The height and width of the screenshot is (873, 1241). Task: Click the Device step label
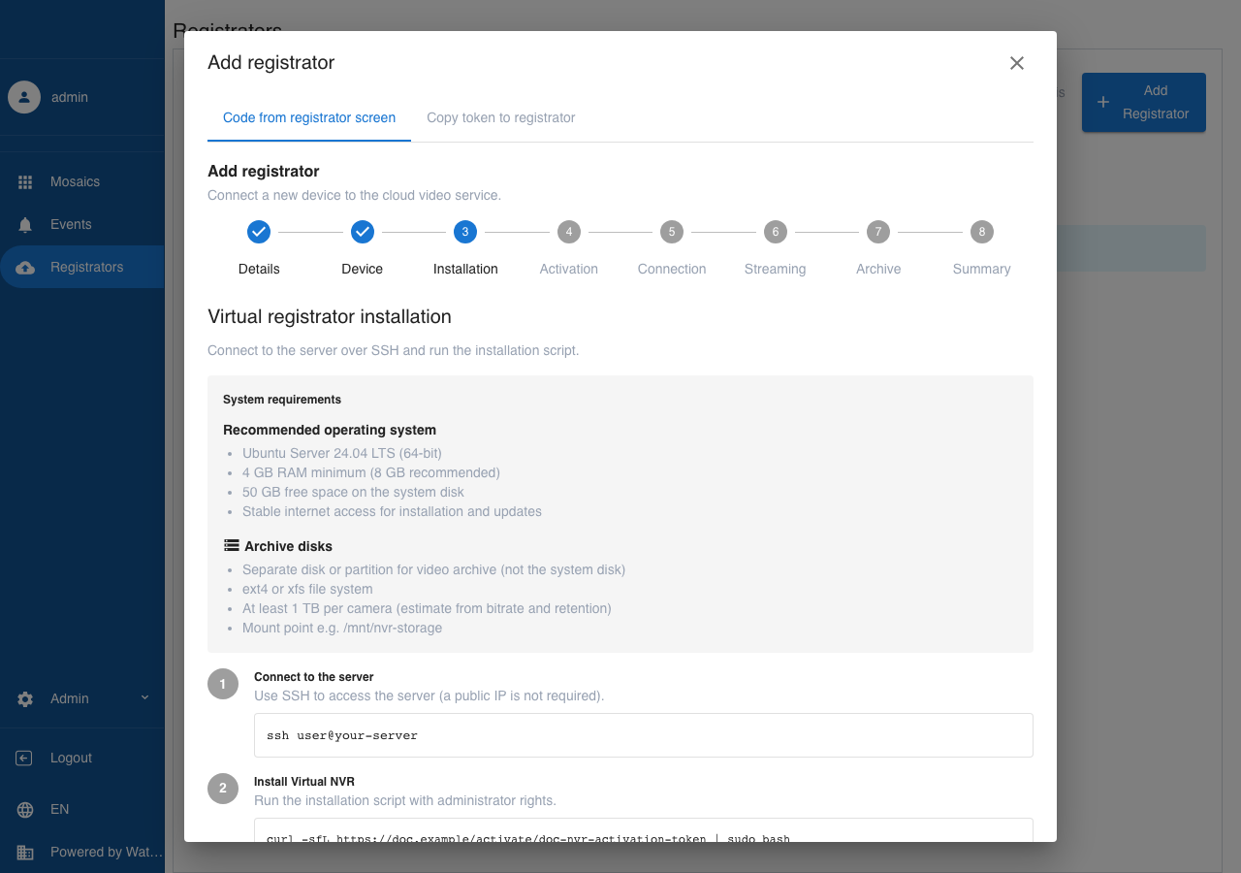pos(363,269)
